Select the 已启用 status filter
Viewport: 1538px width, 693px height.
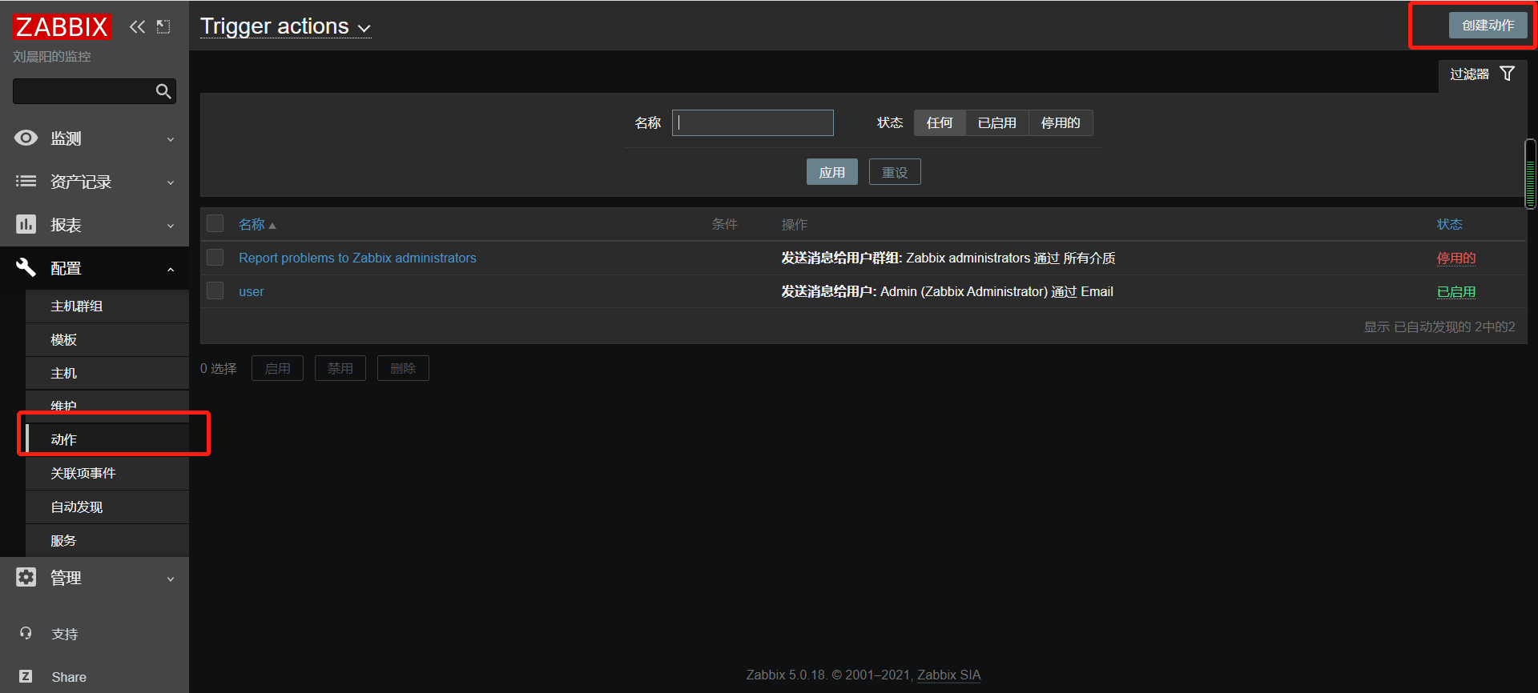click(x=997, y=122)
